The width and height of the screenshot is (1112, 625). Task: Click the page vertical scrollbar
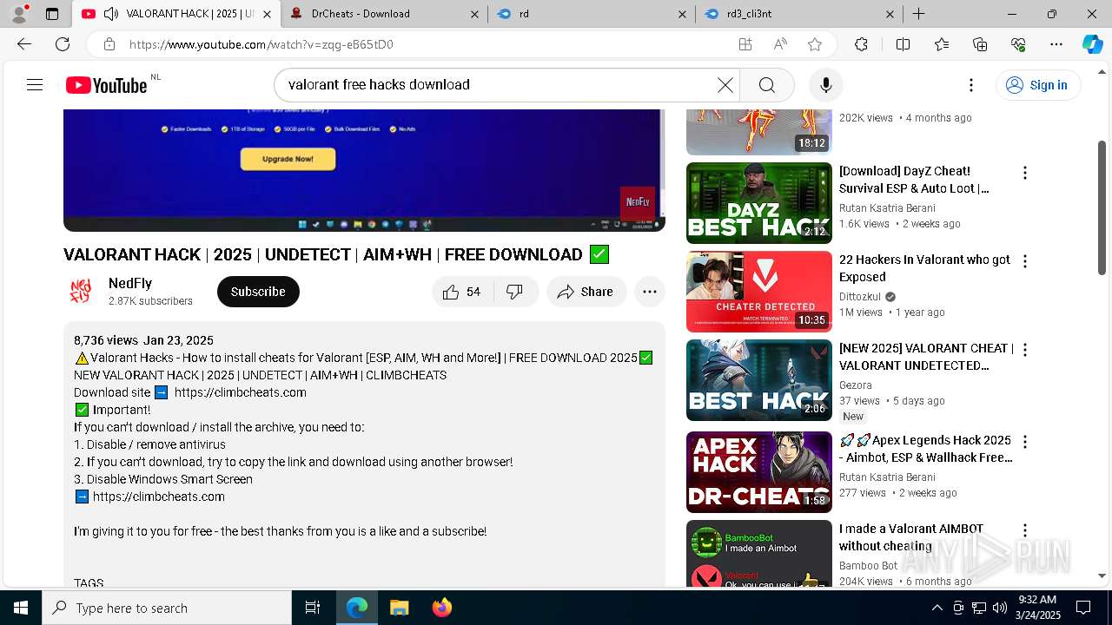click(x=1102, y=208)
